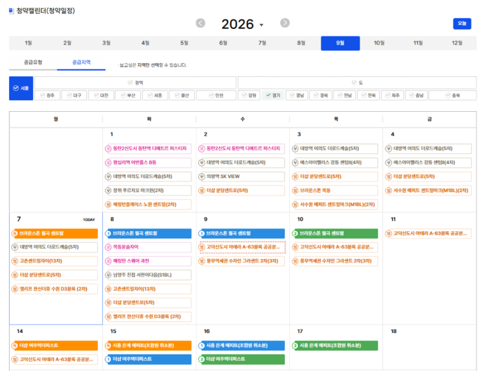Select the 5월 month tab

pos(185,43)
